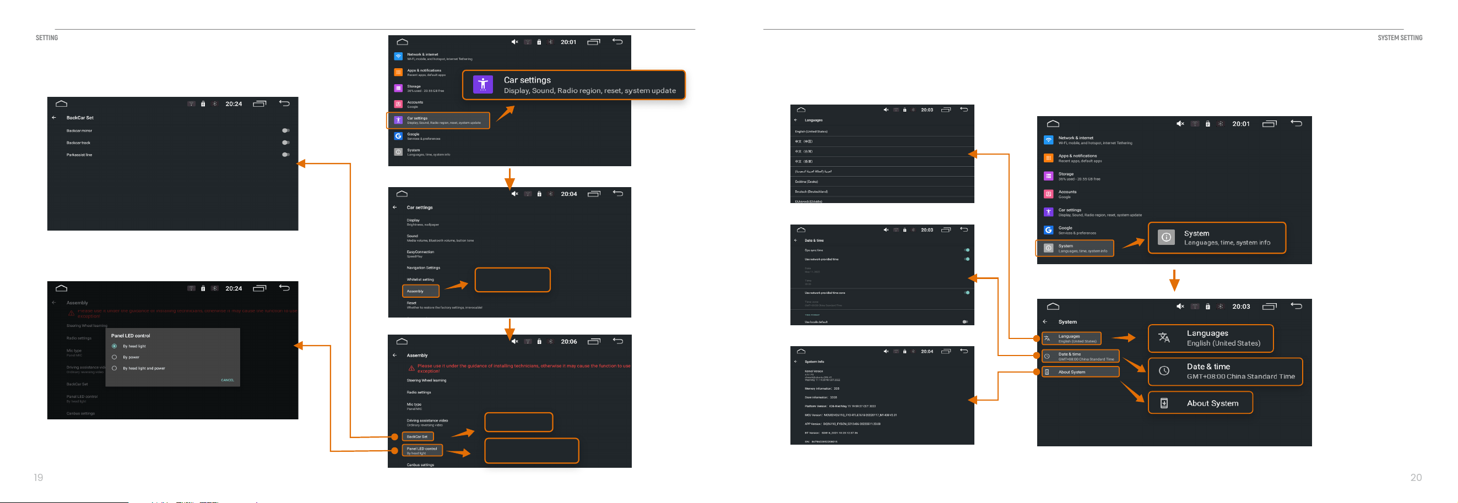
Task: Open highlighted BackCar Set entry in Assembly list
Action: pyautogui.click(x=418, y=437)
